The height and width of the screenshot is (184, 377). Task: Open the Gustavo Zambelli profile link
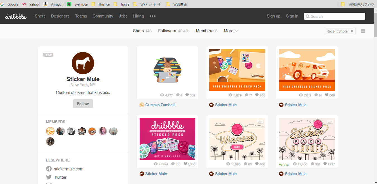(x=160, y=105)
